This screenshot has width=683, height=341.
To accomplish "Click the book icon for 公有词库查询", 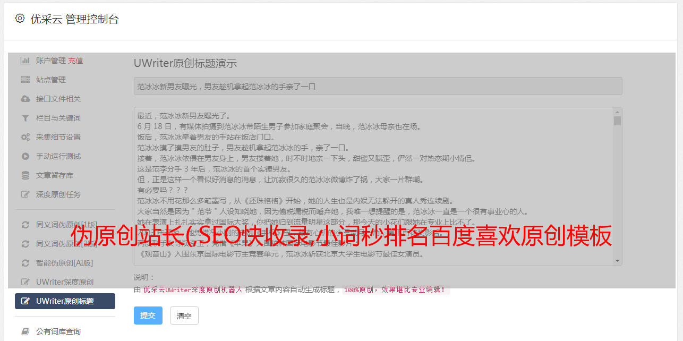I will click(25, 331).
